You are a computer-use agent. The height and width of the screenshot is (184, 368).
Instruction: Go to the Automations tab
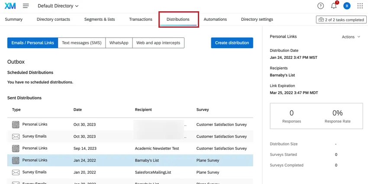(x=215, y=19)
